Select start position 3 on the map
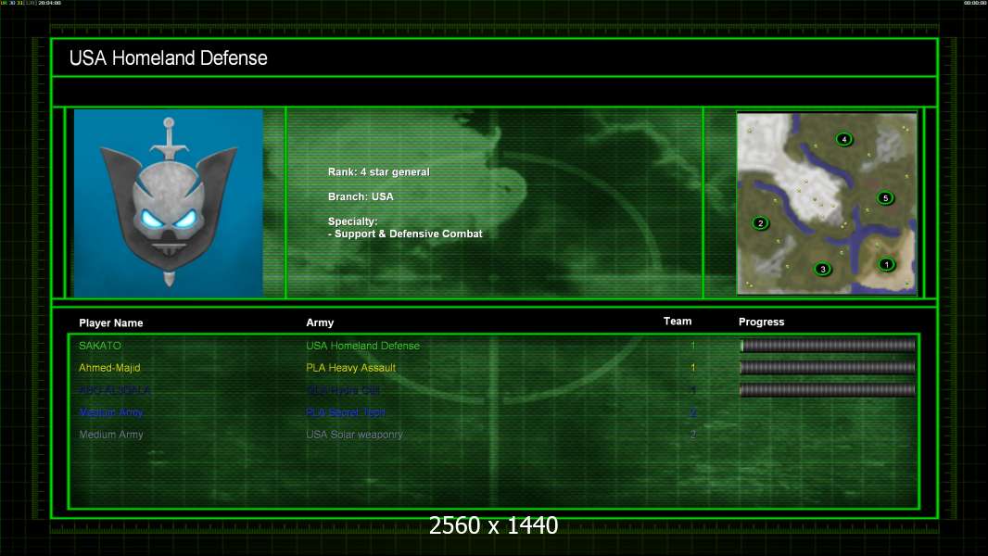This screenshot has height=556, width=988. click(822, 269)
